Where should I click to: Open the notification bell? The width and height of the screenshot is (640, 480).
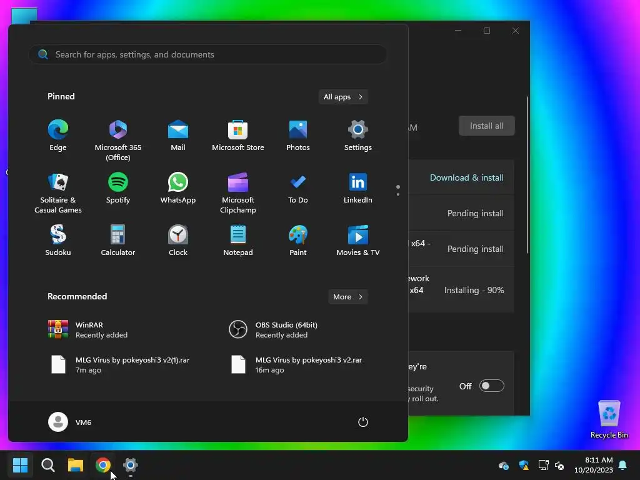pos(623,465)
